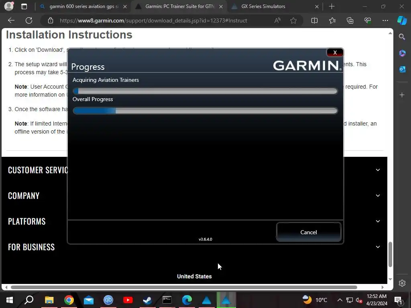Close the garmin 600 series search tab

click(125, 6)
